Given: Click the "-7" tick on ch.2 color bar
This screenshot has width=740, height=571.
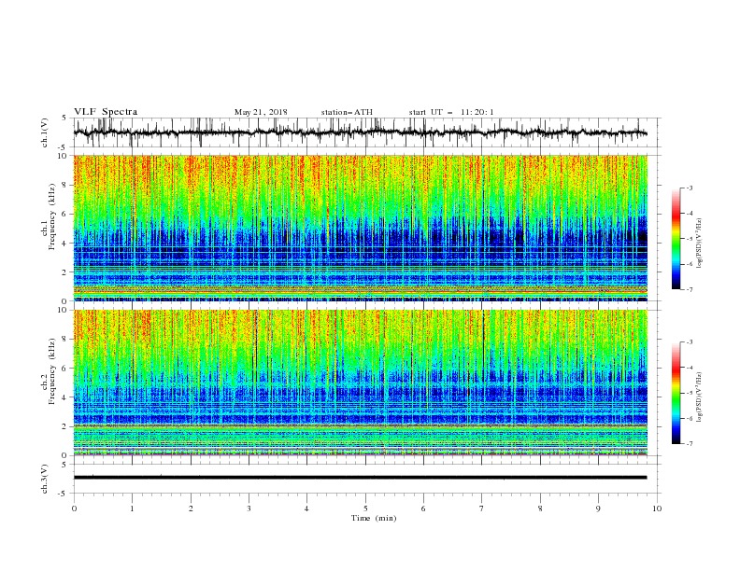Looking at the screenshot, I should point(689,444).
